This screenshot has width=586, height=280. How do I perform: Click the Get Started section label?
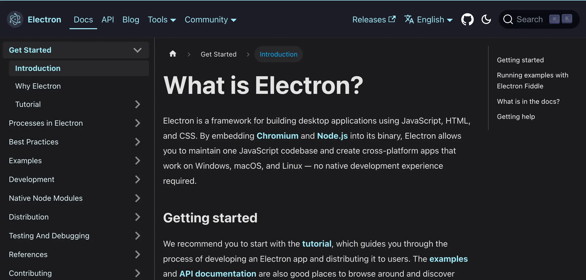point(30,50)
